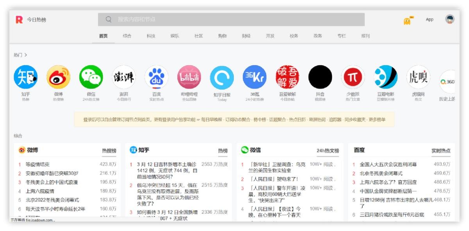Expand the 热门 section chevron
This screenshot has width=469, height=231.
point(26,55)
